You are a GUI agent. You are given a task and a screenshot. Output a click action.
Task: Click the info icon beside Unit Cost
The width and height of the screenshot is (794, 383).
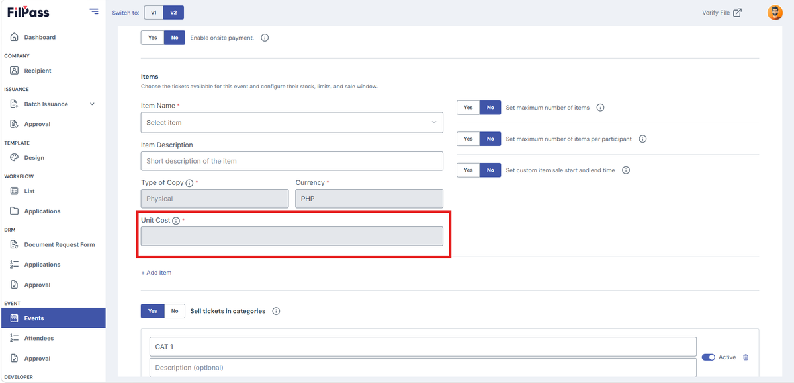point(176,221)
